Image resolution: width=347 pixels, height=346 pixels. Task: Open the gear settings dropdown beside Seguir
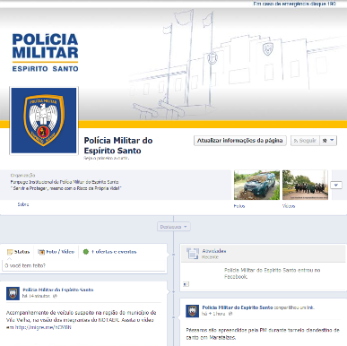click(328, 141)
